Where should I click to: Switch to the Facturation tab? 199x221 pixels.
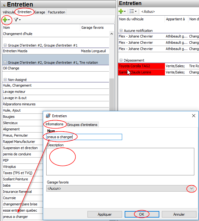[x=57, y=12]
